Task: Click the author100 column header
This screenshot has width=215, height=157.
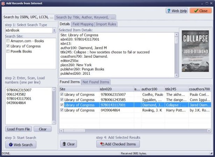Action: [153, 89]
